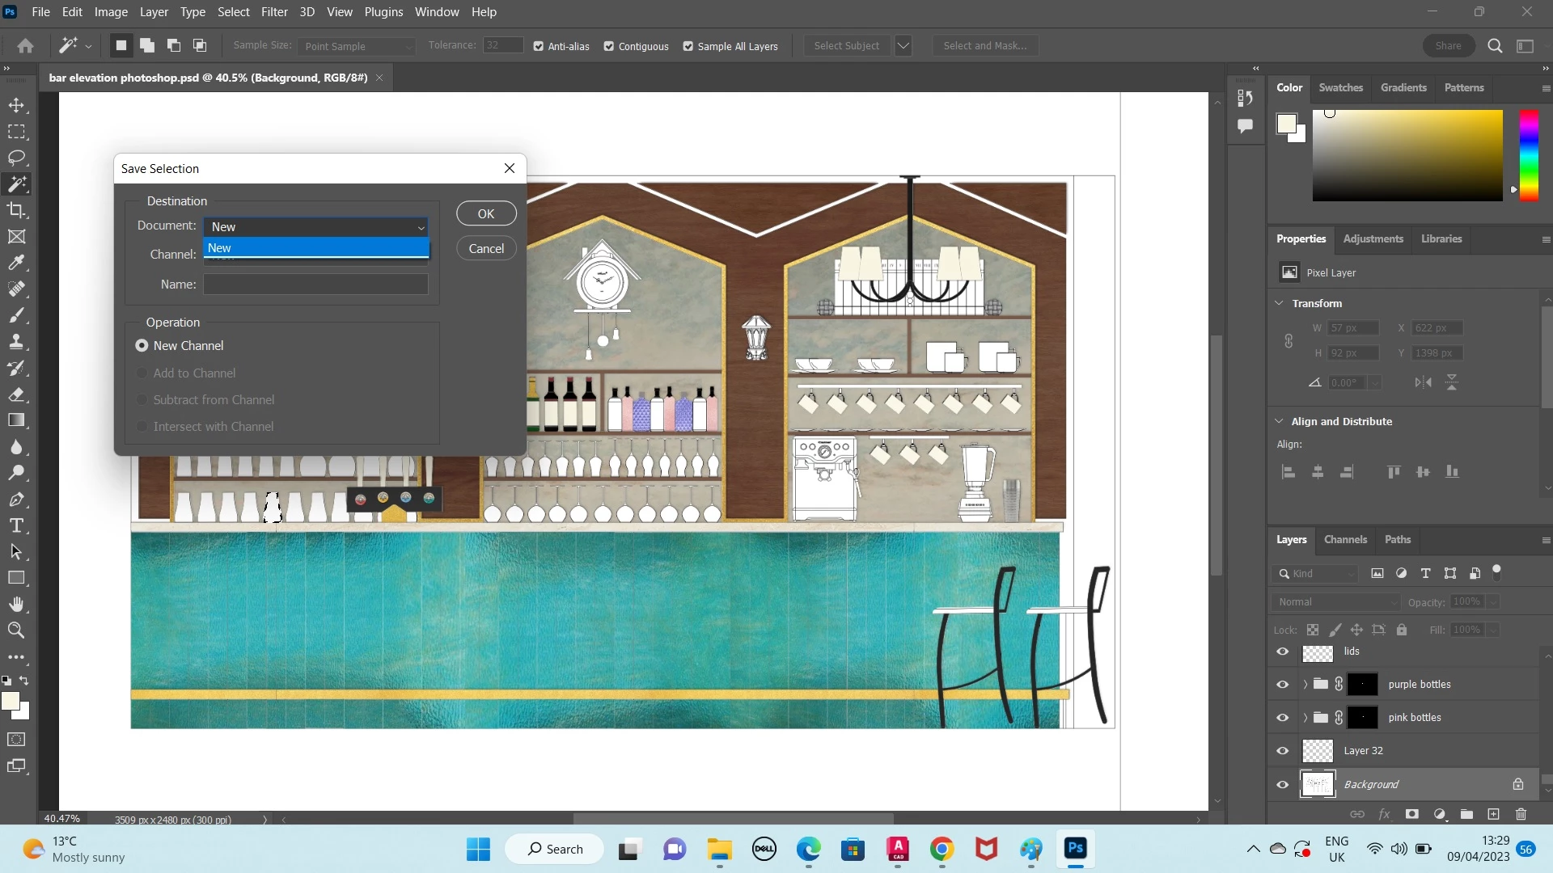Click the delete layer trash icon
The image size is (1553, 873).
point(1521,814)
